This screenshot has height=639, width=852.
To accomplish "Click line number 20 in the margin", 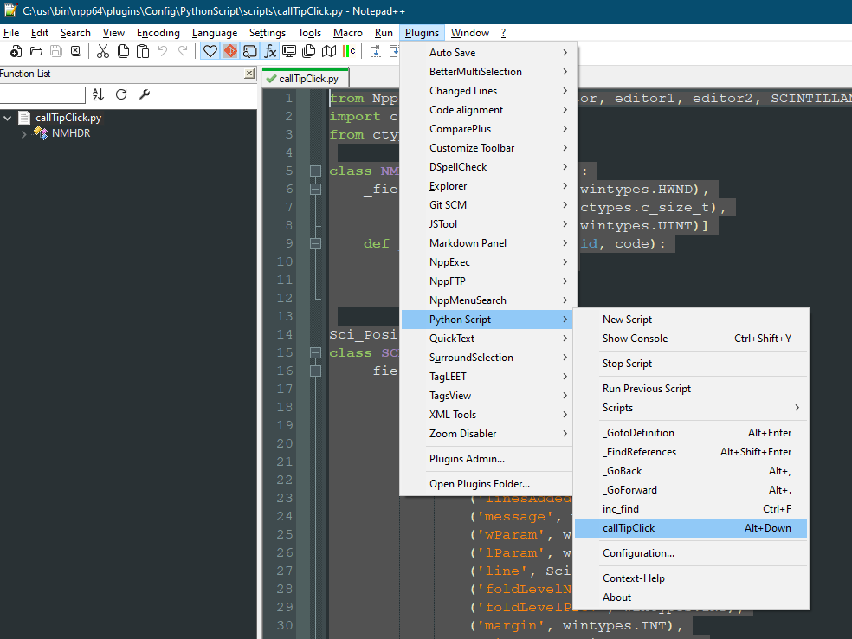I will [285, 443].
